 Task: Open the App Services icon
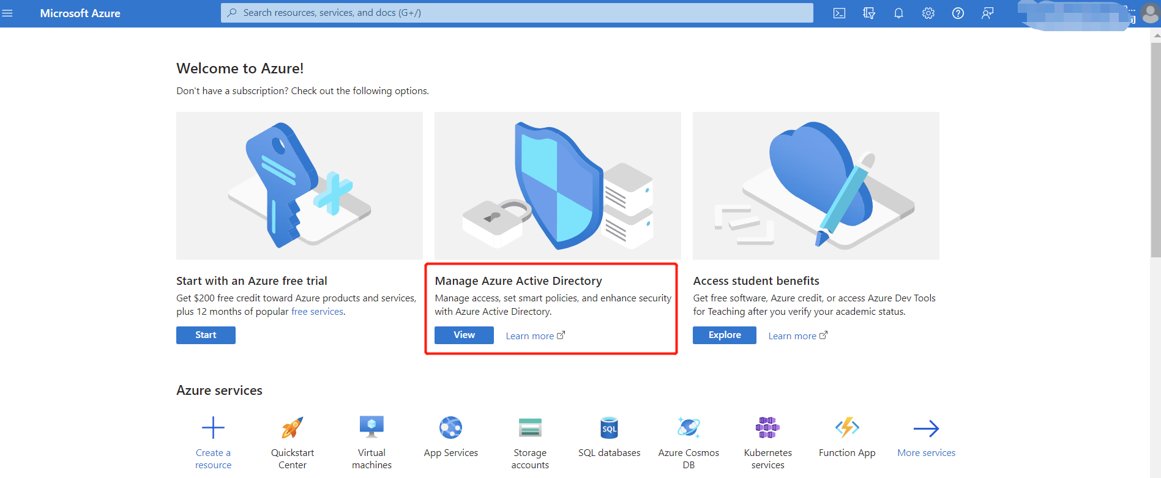point(451,427)
